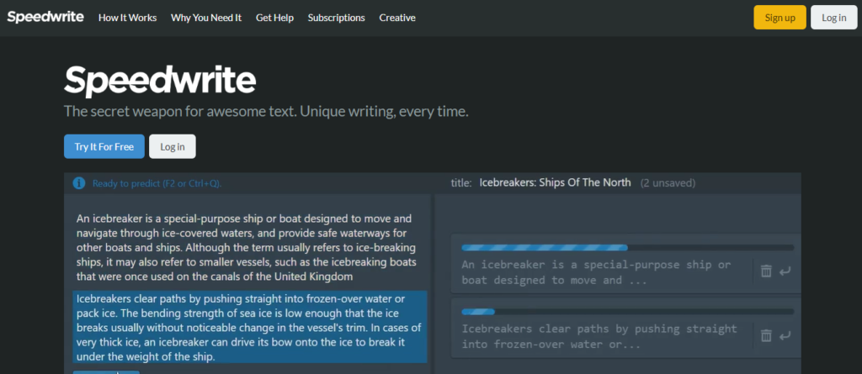Click the Ready to predict status message
The height and width of the screenshot is (374, 862).
(x=157, y=183)
